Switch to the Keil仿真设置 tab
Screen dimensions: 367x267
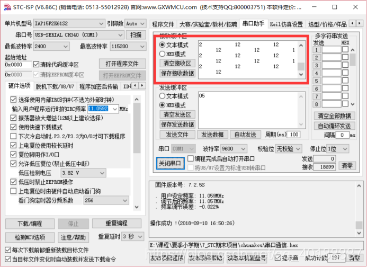point(287,24)
